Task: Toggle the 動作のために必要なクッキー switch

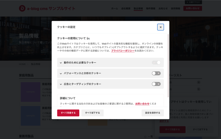Action: tap(156, 63)
